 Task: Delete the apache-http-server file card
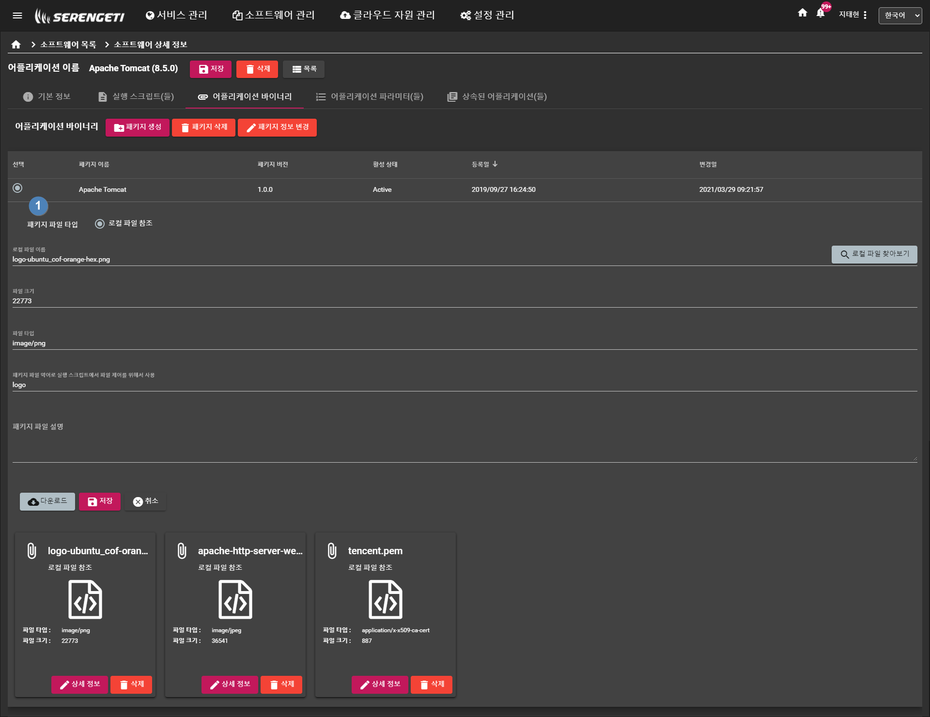281,685
